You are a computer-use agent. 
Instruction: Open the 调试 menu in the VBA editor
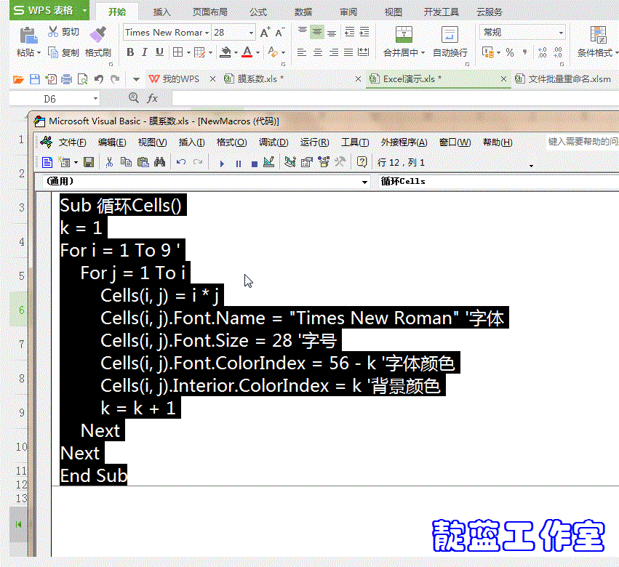coord(273,142)
